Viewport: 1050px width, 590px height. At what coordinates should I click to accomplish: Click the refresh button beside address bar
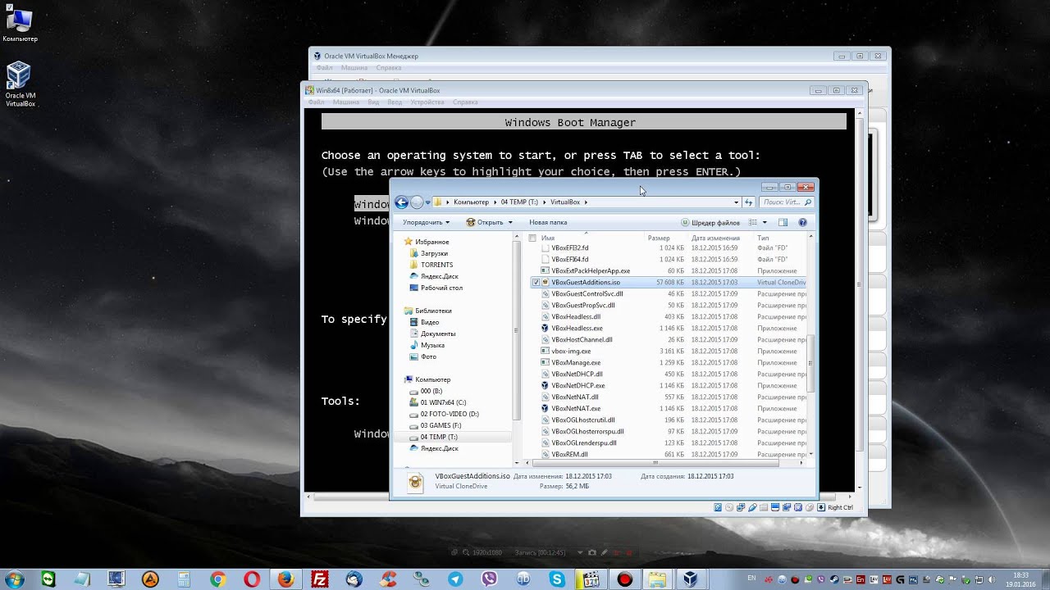point(748,202)
